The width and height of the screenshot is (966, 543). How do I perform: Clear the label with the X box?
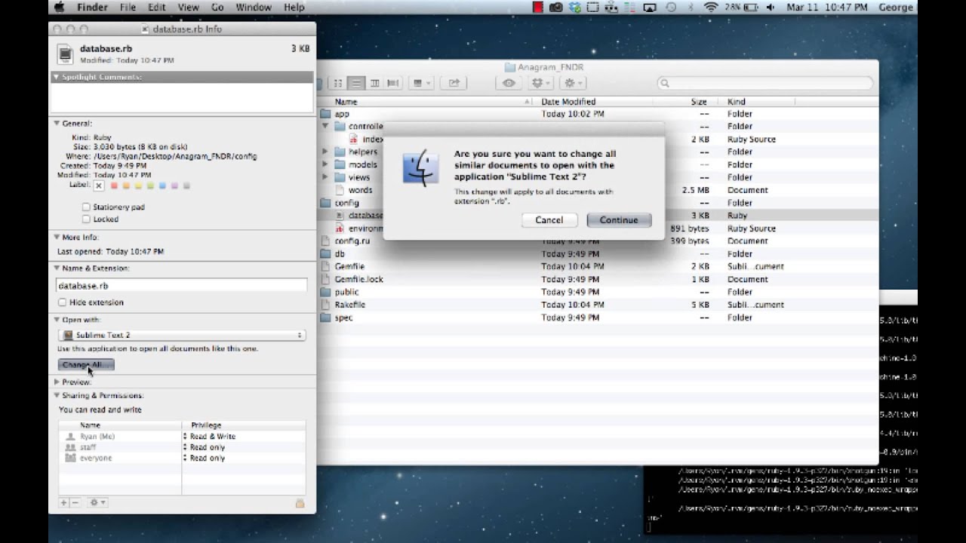99,186
